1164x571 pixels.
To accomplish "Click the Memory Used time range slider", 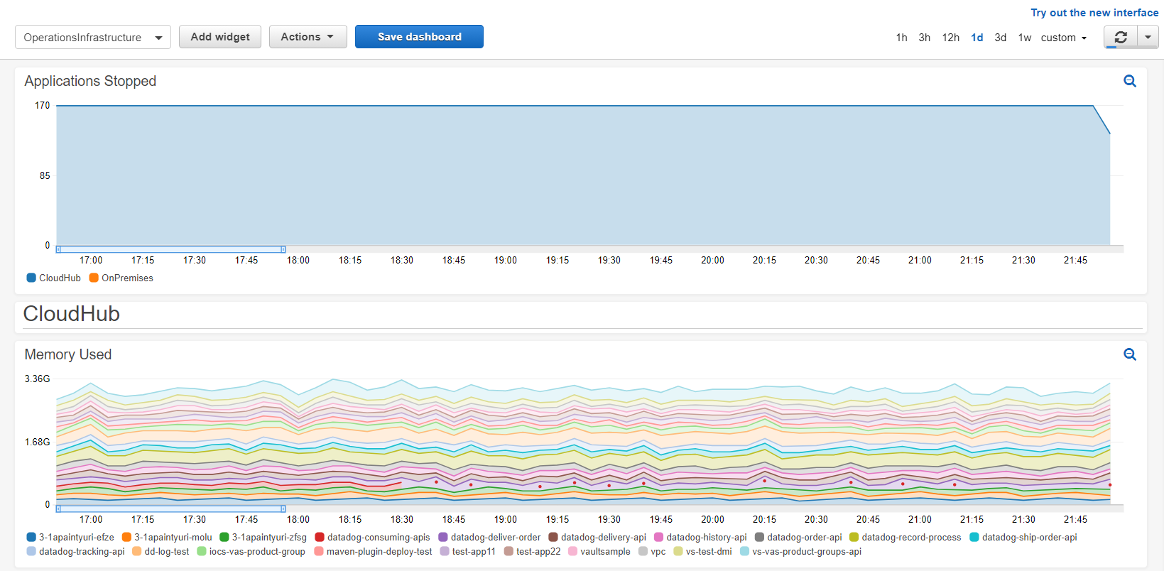I will [x=170, y=509].
